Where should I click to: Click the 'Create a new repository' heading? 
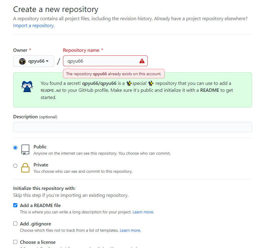[x=56, y=9]
